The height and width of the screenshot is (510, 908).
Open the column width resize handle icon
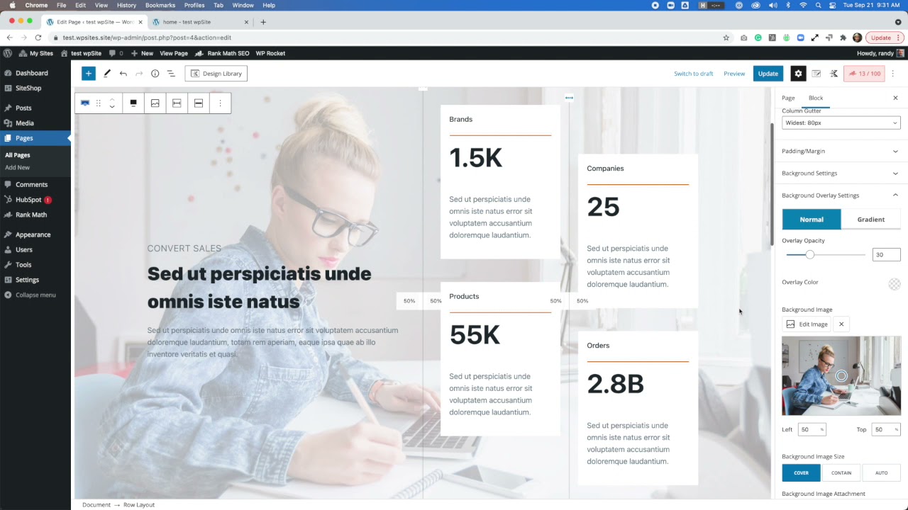click(569, 98)
